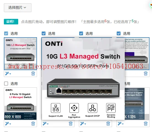Screen dimensions: 152x132
Task: Click trash icon of third card, second row
Action: click(x=108, y=124)
